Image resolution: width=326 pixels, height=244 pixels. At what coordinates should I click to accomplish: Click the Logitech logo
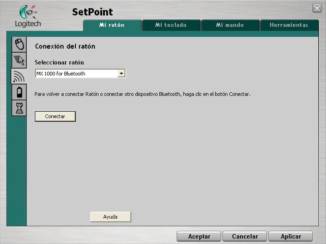(x=28, y=16)
